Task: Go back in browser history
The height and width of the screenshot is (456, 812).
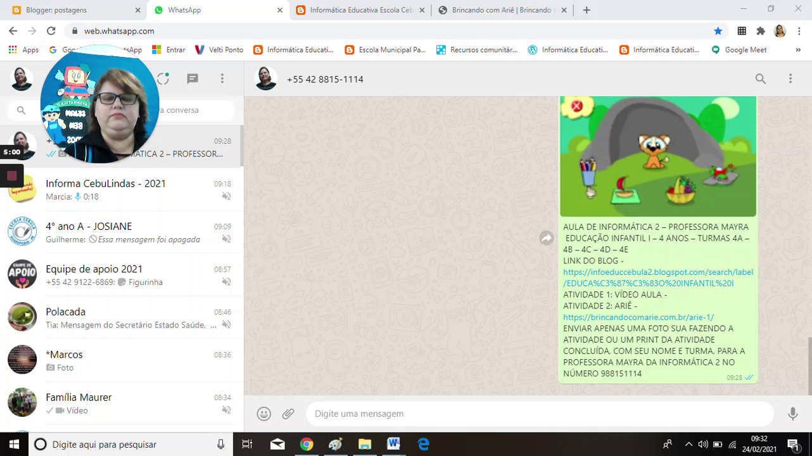Action: [x=13, y=31]
